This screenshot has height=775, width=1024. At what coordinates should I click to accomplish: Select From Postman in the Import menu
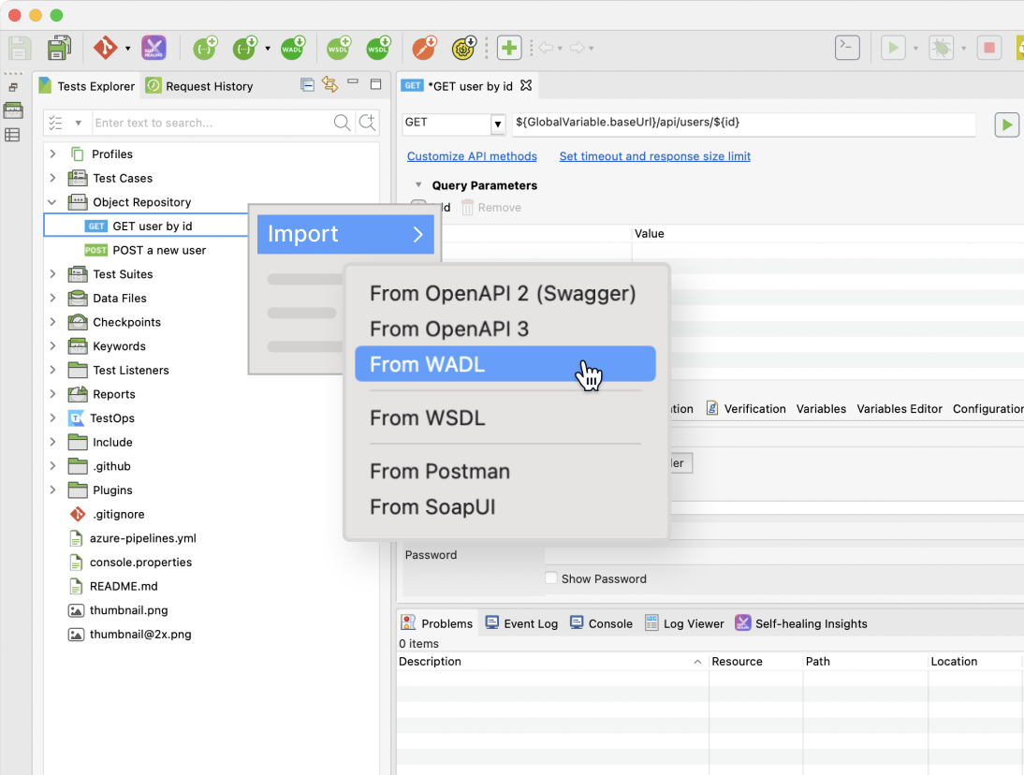coord(440,472)
